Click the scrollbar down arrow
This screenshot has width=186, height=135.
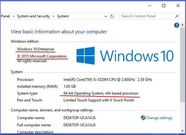[x=183, y=131]
